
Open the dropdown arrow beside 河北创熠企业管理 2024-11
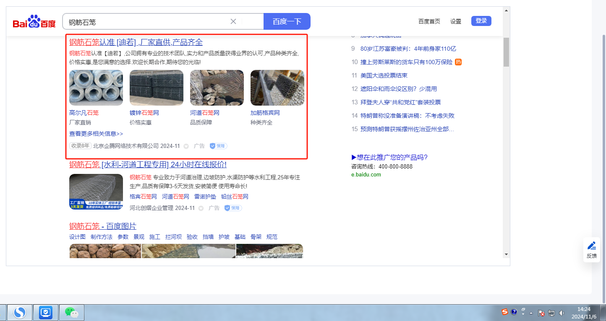pos(201,208)
